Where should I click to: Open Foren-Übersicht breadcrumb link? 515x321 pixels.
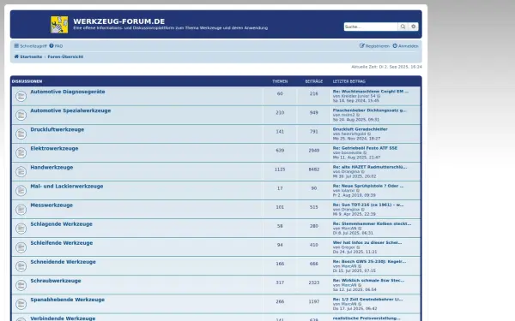click(65, 56)
